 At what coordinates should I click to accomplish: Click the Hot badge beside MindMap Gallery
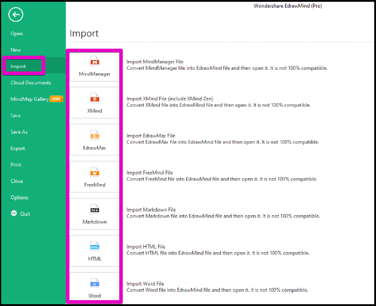pos(56,99)
